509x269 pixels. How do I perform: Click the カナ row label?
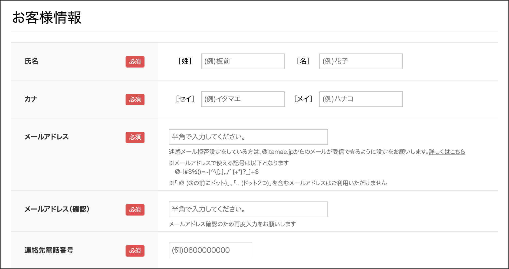point(31,99)
